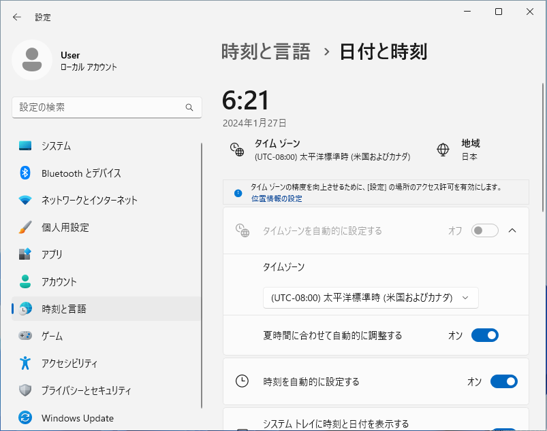Click the search magnifier icon

tap(189, 107)
